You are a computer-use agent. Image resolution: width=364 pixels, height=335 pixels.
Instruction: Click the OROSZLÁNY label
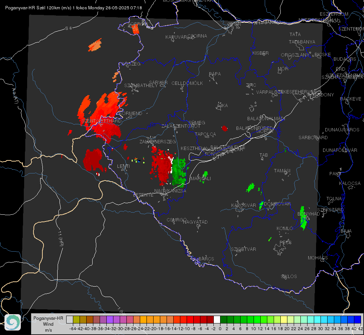(x=295, y=55)
